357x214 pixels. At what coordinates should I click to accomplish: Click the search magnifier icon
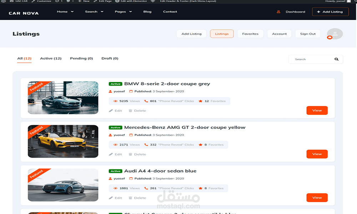pos(336,59)
